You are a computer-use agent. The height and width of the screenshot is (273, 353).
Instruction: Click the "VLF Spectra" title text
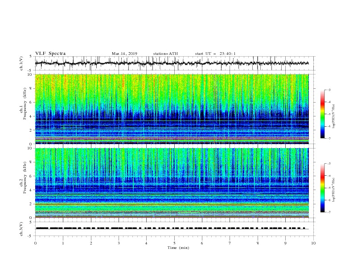click(x=50, y=54)
